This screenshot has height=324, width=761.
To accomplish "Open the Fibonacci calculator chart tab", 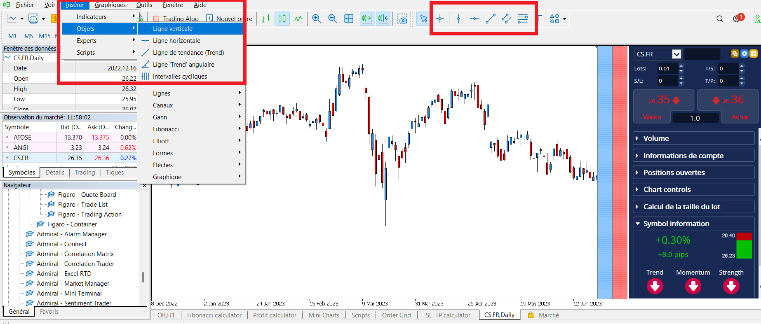I will tap(214, 315).
